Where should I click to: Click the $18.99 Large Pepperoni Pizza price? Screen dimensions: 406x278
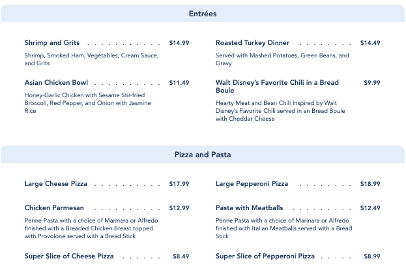pos(370,184)
